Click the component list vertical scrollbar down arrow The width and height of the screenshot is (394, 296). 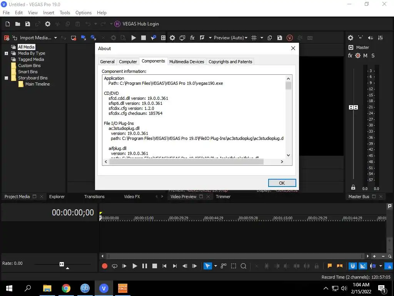point(289,155)
